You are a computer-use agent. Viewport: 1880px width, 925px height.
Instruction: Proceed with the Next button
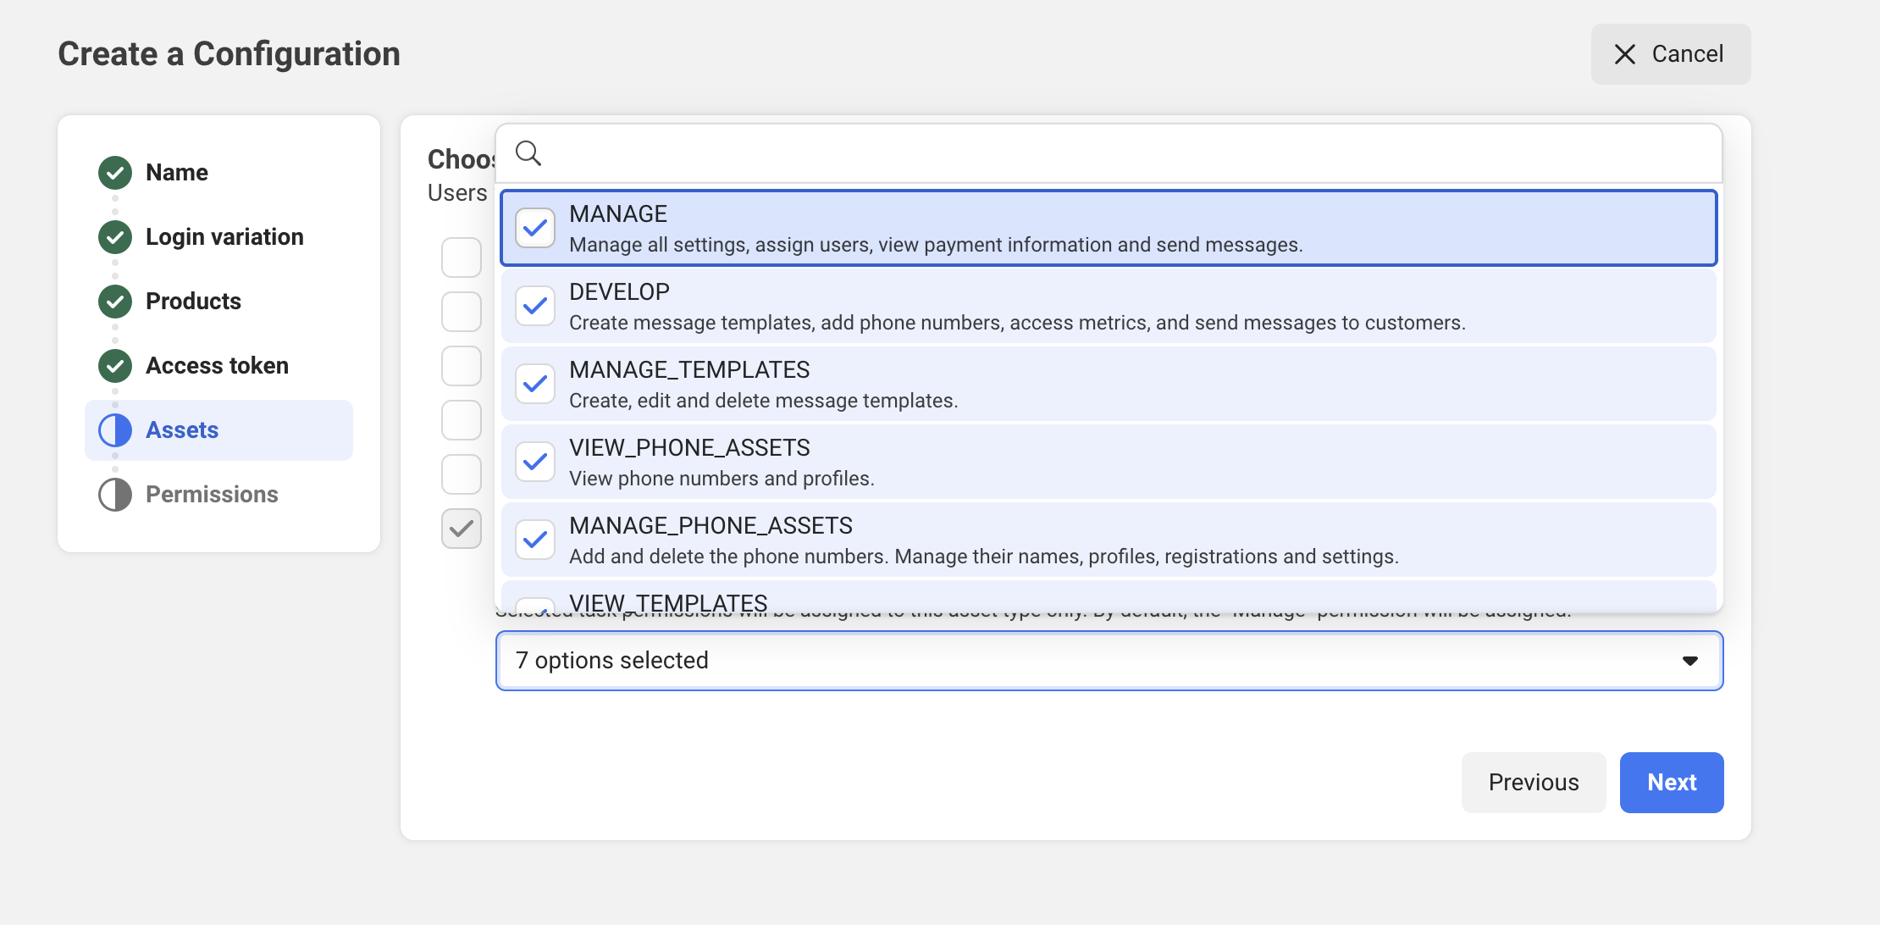pos(1672,783)
